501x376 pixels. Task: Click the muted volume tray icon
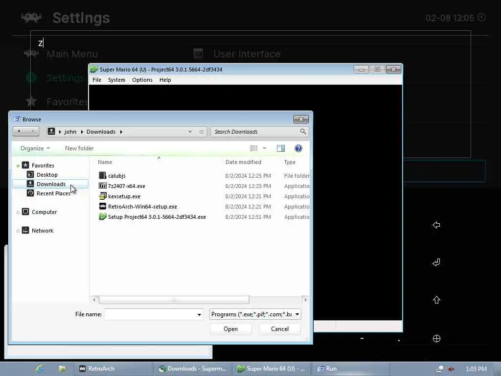[x=451, y=369]
